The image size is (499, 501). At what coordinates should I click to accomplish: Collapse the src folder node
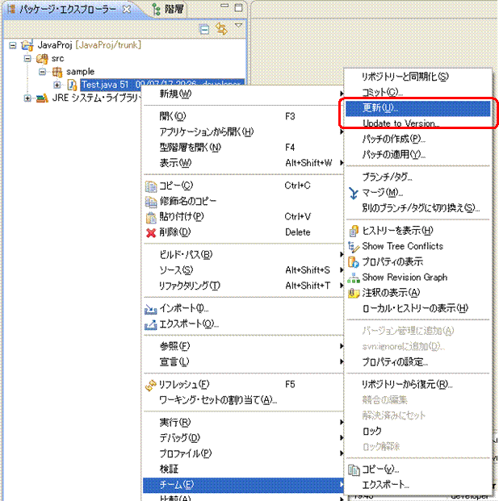tap(27, 58)
